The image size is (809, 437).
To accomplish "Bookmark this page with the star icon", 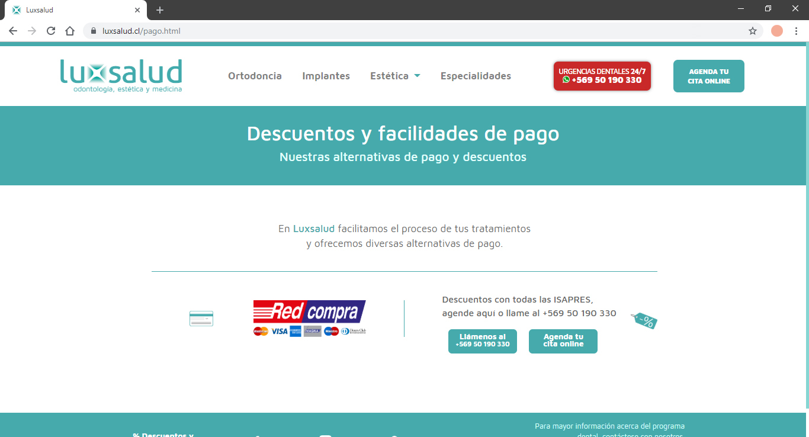I will [x=753, y=31].
